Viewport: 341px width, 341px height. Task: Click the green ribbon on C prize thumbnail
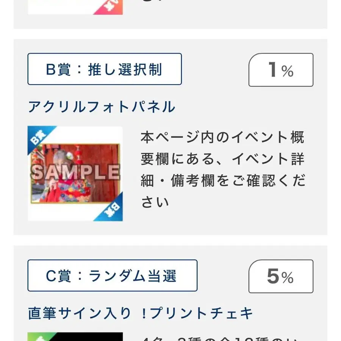click(37, 336)
